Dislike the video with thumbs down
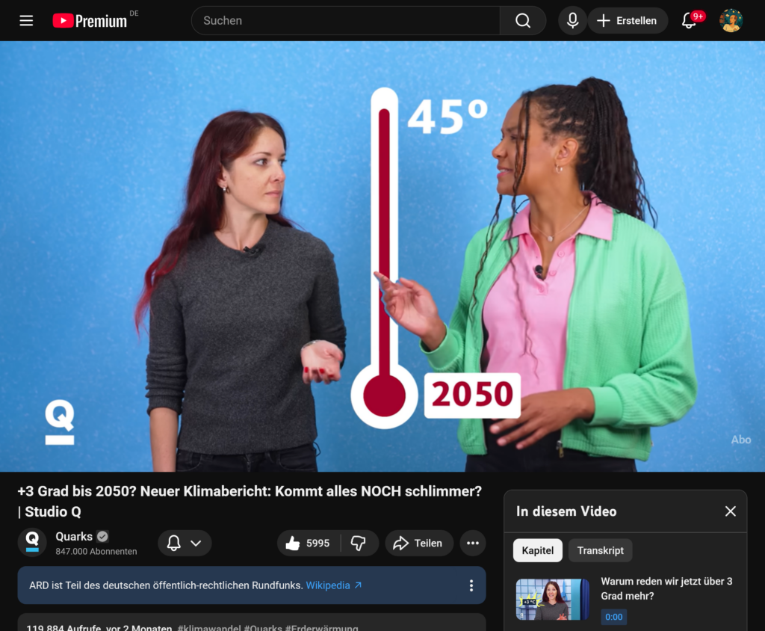Viewport: 765px width, 631px height. pyautogui.click(x=359, y=544)
